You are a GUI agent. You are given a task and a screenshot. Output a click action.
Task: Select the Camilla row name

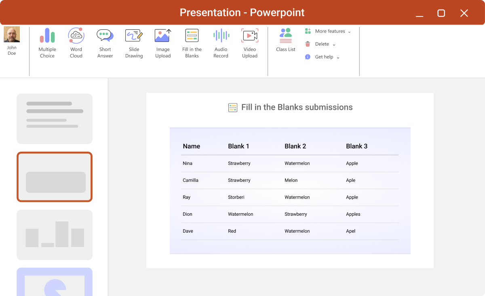[x=190, y=180]
